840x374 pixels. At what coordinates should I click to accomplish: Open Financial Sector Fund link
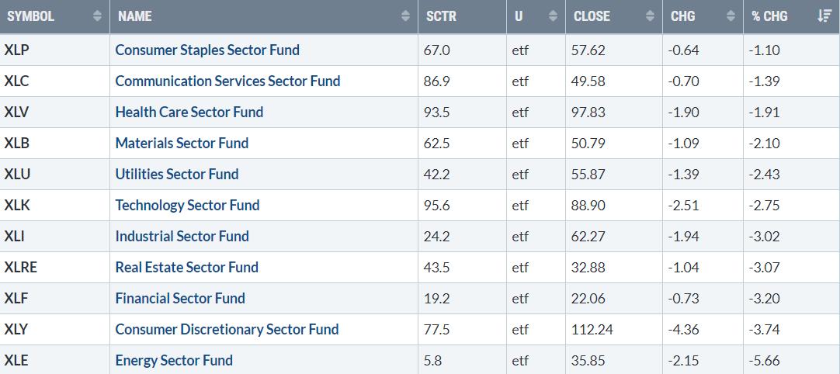click(x=180, y=298)
